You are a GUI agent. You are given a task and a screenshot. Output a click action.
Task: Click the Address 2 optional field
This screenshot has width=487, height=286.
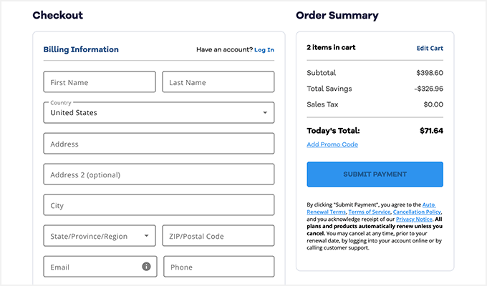(158, 174)
